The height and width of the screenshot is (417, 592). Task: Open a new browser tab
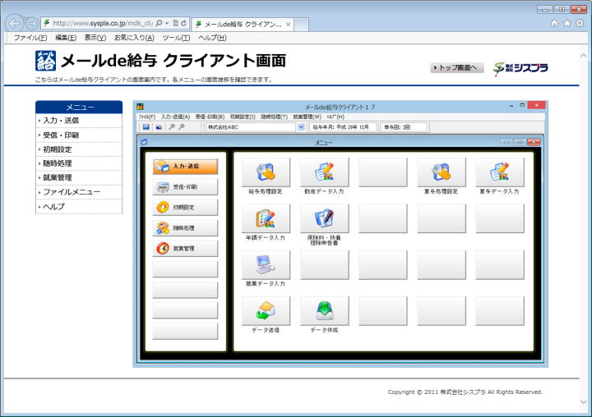tap(301, 25)
